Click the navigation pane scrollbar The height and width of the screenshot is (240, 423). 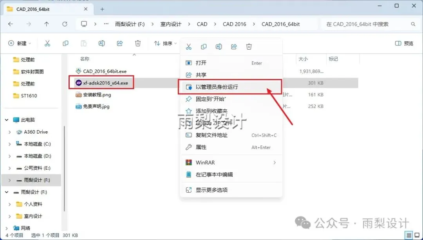pyautogui.click(x=65, y=168)
